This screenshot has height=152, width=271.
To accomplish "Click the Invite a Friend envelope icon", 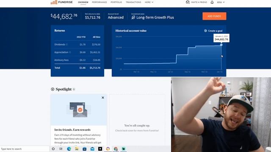I will [188, 2].
